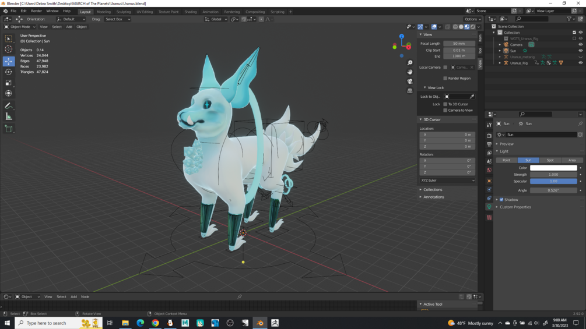Set light type to Point
The image size is (586, 329).
click(x=506, y=160)
